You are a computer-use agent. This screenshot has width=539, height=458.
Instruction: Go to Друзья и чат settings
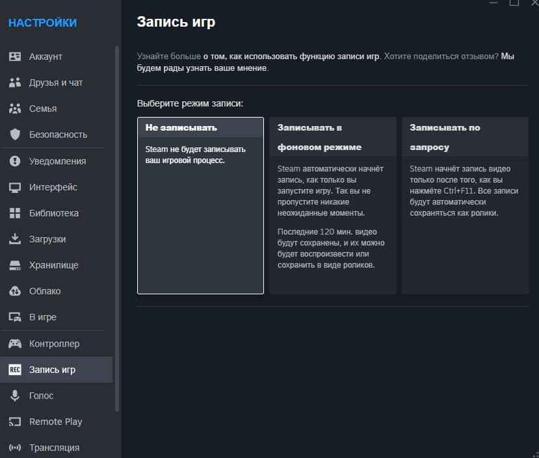click(x=57, y=83)
